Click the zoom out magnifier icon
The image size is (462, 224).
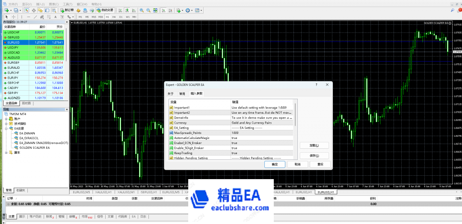[x=148, y=10]
